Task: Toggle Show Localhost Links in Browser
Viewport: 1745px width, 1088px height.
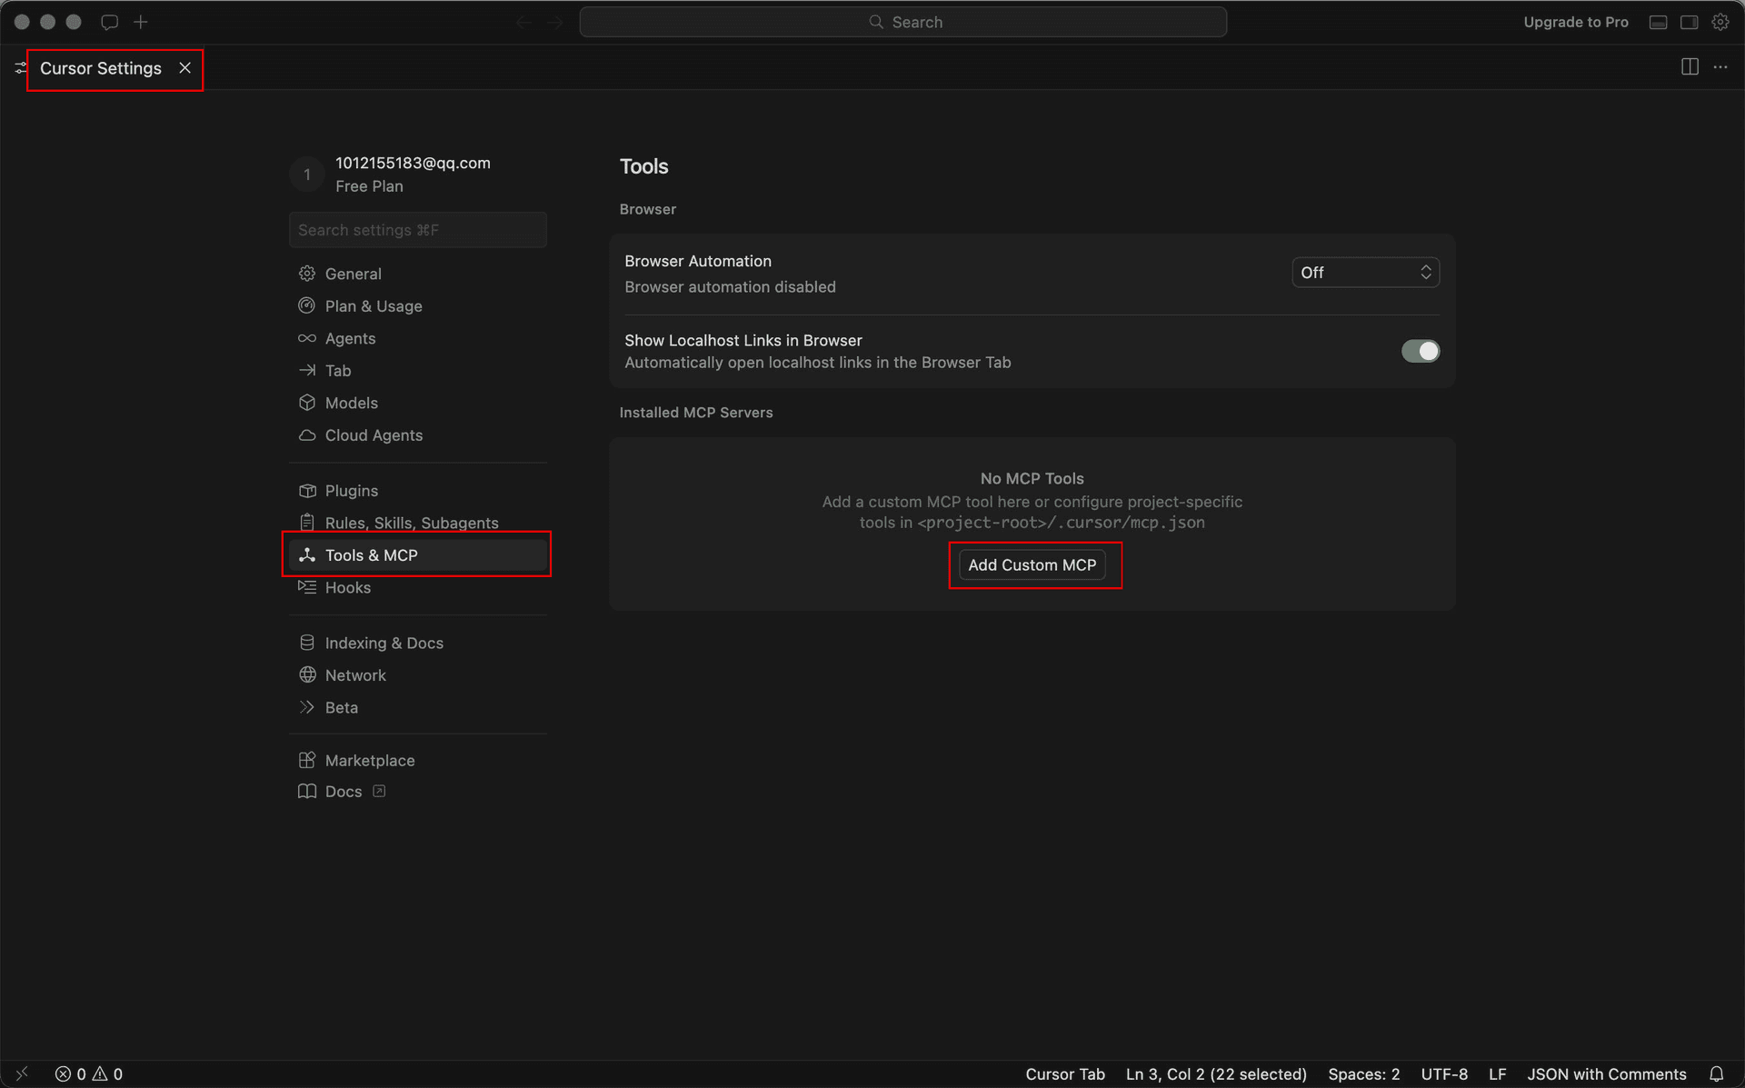Action: click(x=1420, y=351)
